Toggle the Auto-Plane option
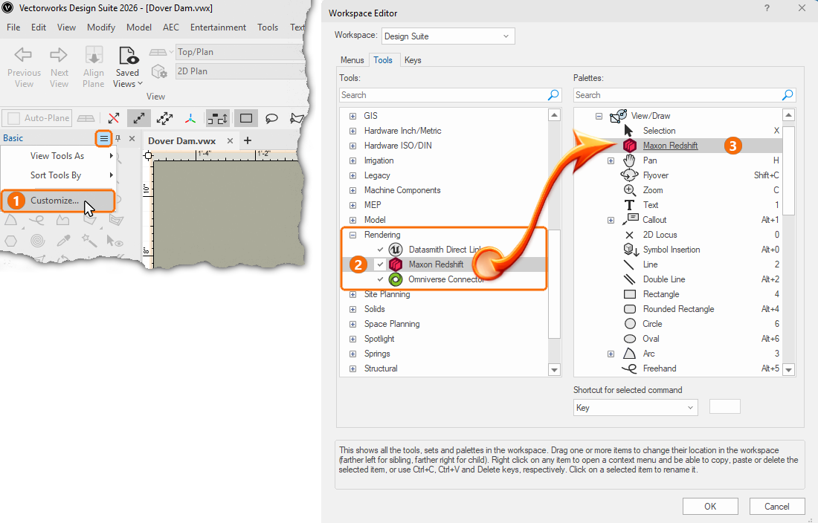 pyautogui.click(x=35, y=117)
